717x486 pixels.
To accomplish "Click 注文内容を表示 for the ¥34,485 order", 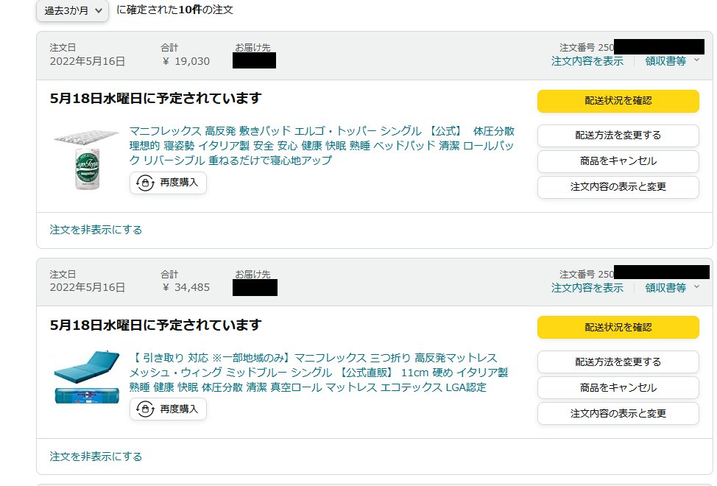I will (587, 288).
